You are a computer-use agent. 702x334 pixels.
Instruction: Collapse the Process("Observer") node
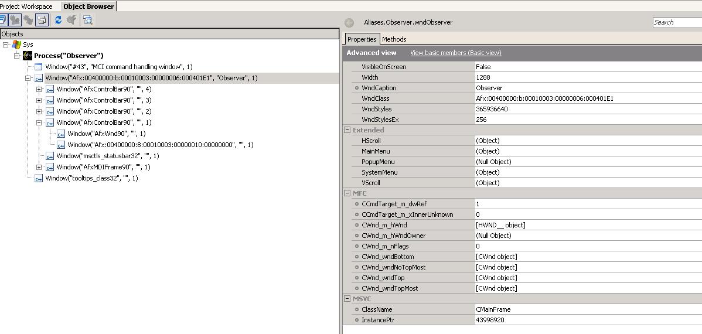17,56
